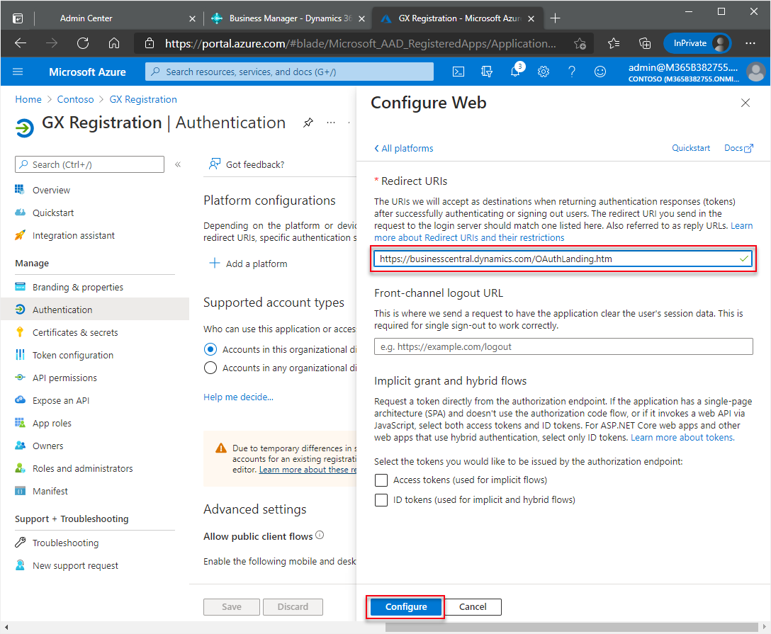Enable Access tokens checkbox

click(381, 480)
